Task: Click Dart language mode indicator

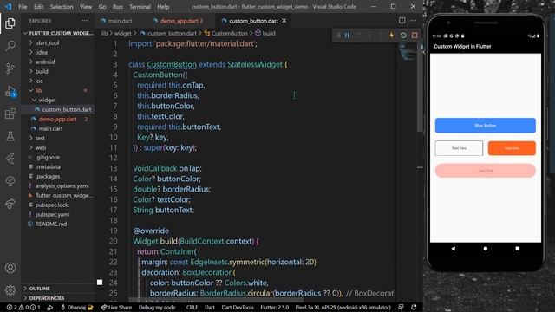Action: [x=210, y=308]
